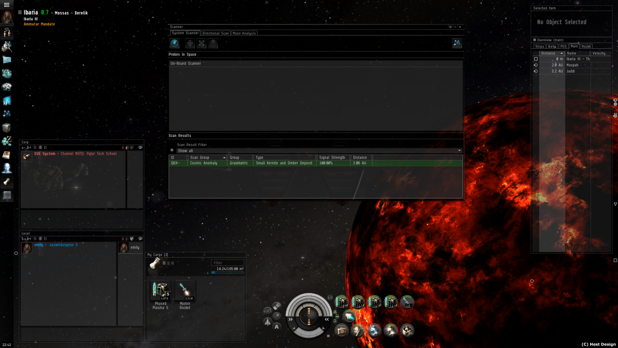Viewport: 618px width, 348px height.
Task: Click the Mossas constellation link
Action: pyautogui.click(x=62, y=13)
